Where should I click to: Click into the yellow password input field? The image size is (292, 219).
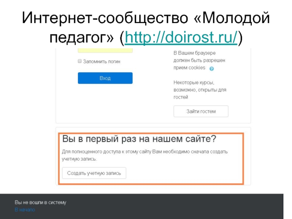[x=105, y=50]
